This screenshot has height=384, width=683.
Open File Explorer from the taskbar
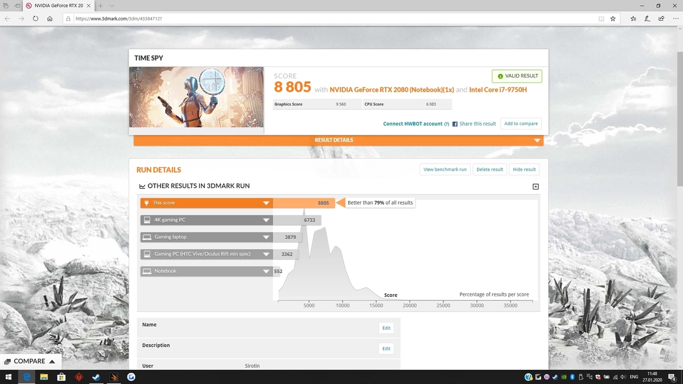44,377
